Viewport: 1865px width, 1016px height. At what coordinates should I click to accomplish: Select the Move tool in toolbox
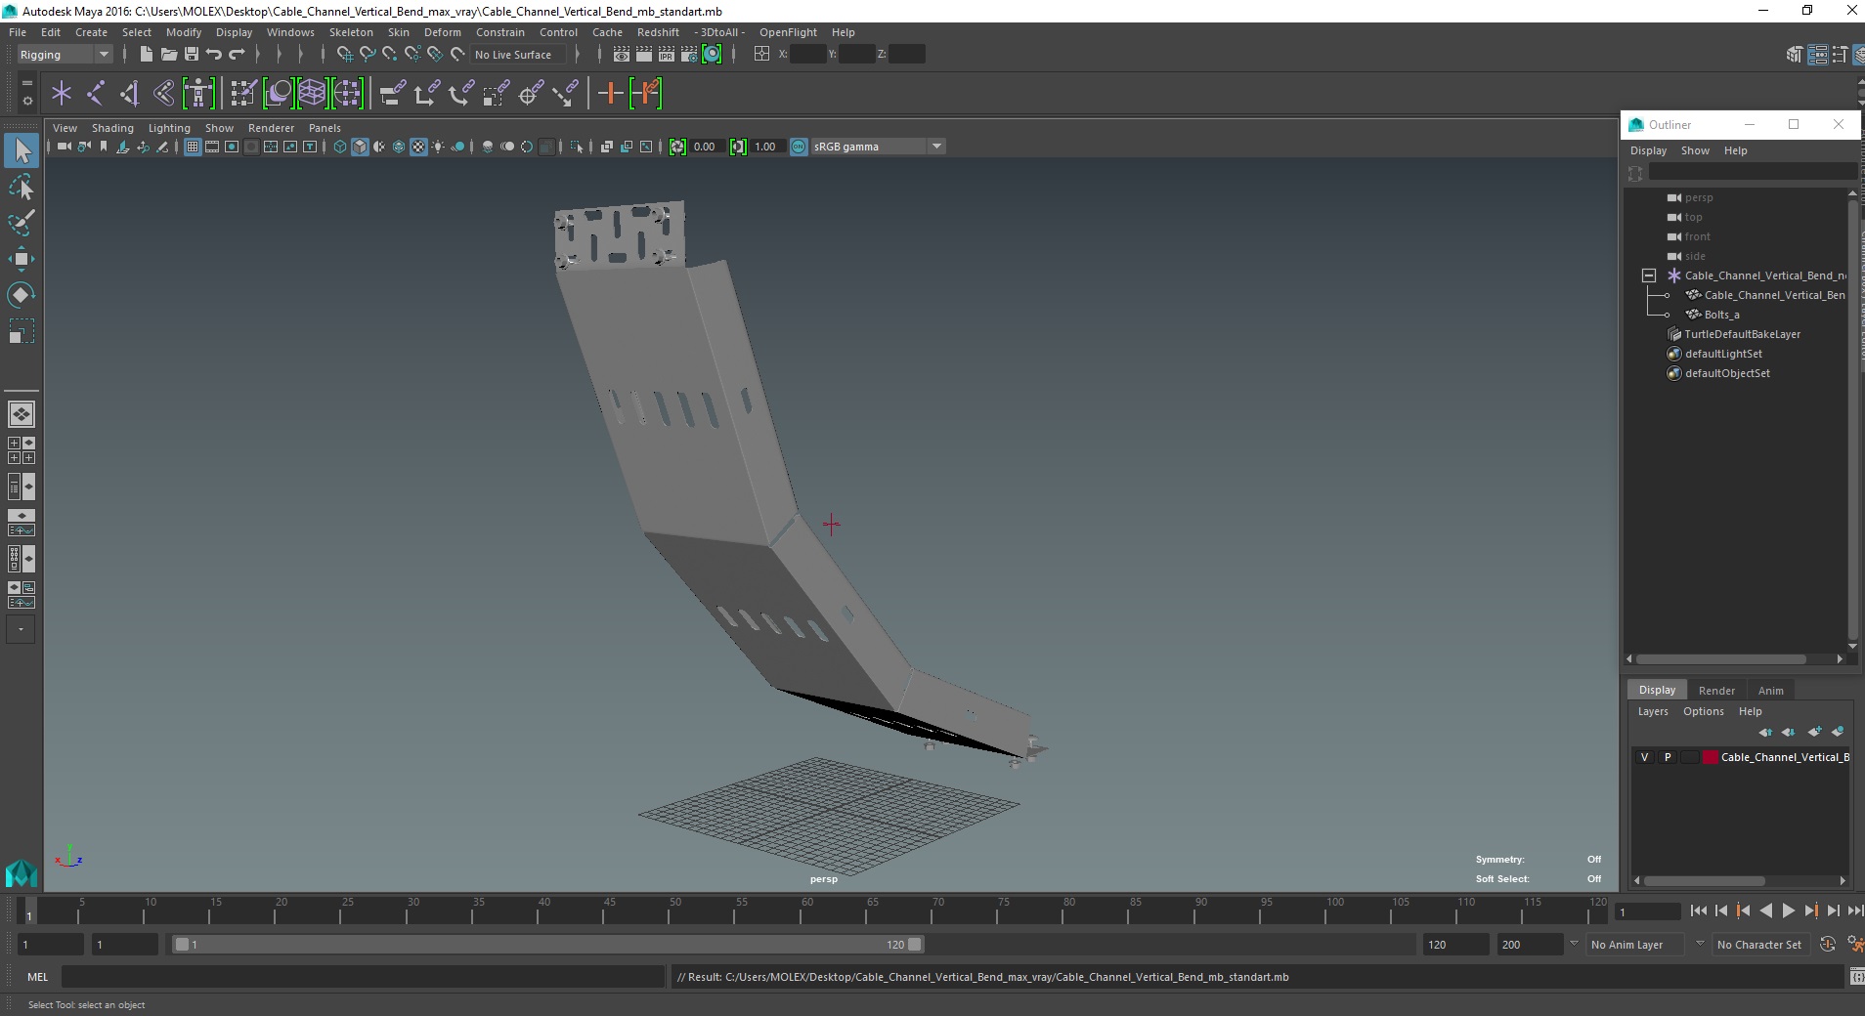[x=21, y=259]
